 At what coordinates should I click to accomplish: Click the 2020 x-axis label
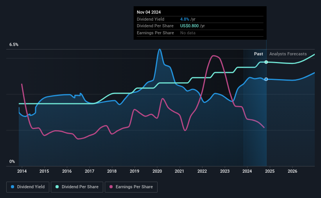(157, 171)
